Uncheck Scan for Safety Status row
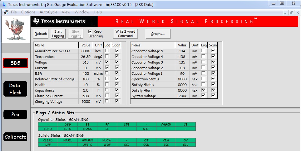The height and width of the screenshot is (152, 301). (x=213, y=84)
